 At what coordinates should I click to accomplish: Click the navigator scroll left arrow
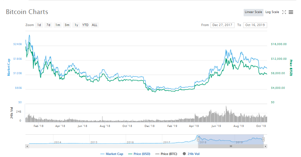pos(27,146)
